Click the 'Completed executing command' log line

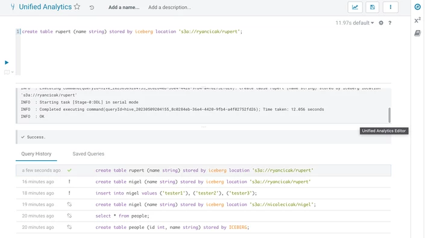[172, 110]
